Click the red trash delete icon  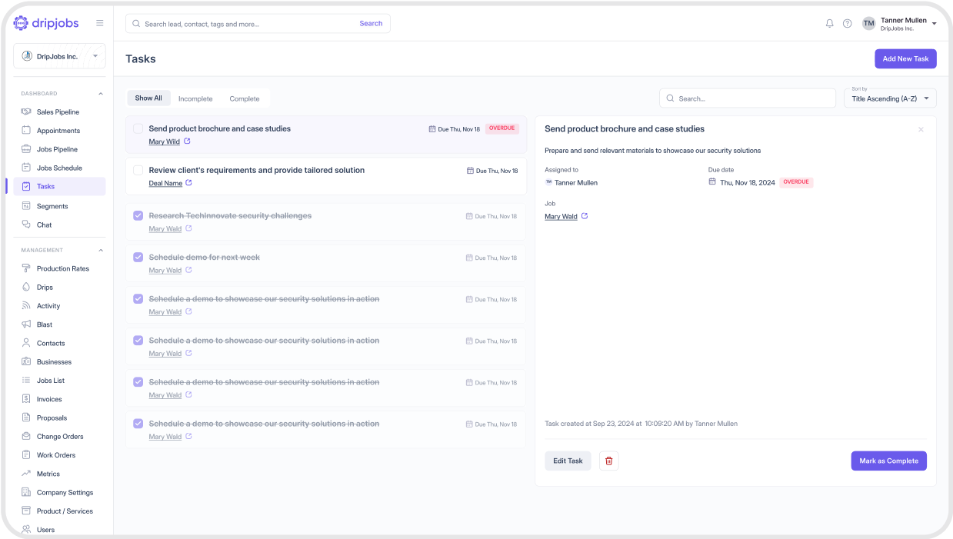pyautogui.click(x=608, y=461)
